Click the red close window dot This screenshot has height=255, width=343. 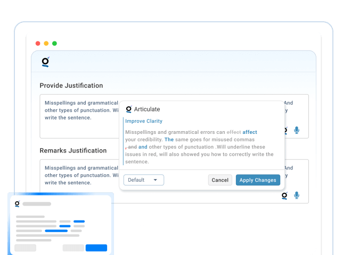point(38,44)
